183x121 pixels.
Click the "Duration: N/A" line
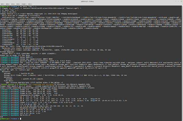[x=23, y=48]
